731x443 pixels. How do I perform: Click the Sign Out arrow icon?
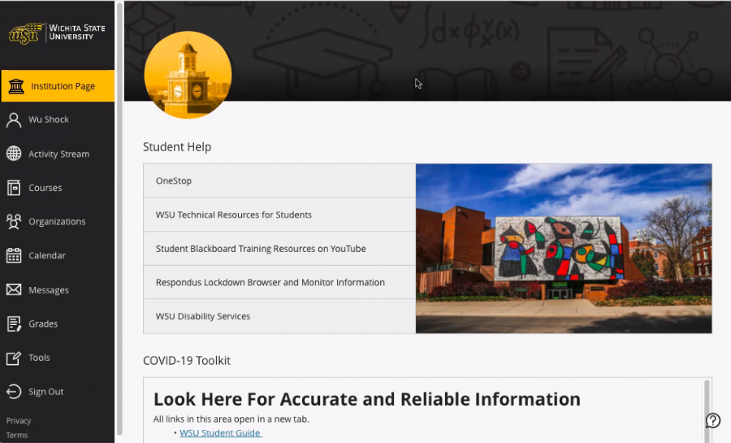[x=14, y=392]
